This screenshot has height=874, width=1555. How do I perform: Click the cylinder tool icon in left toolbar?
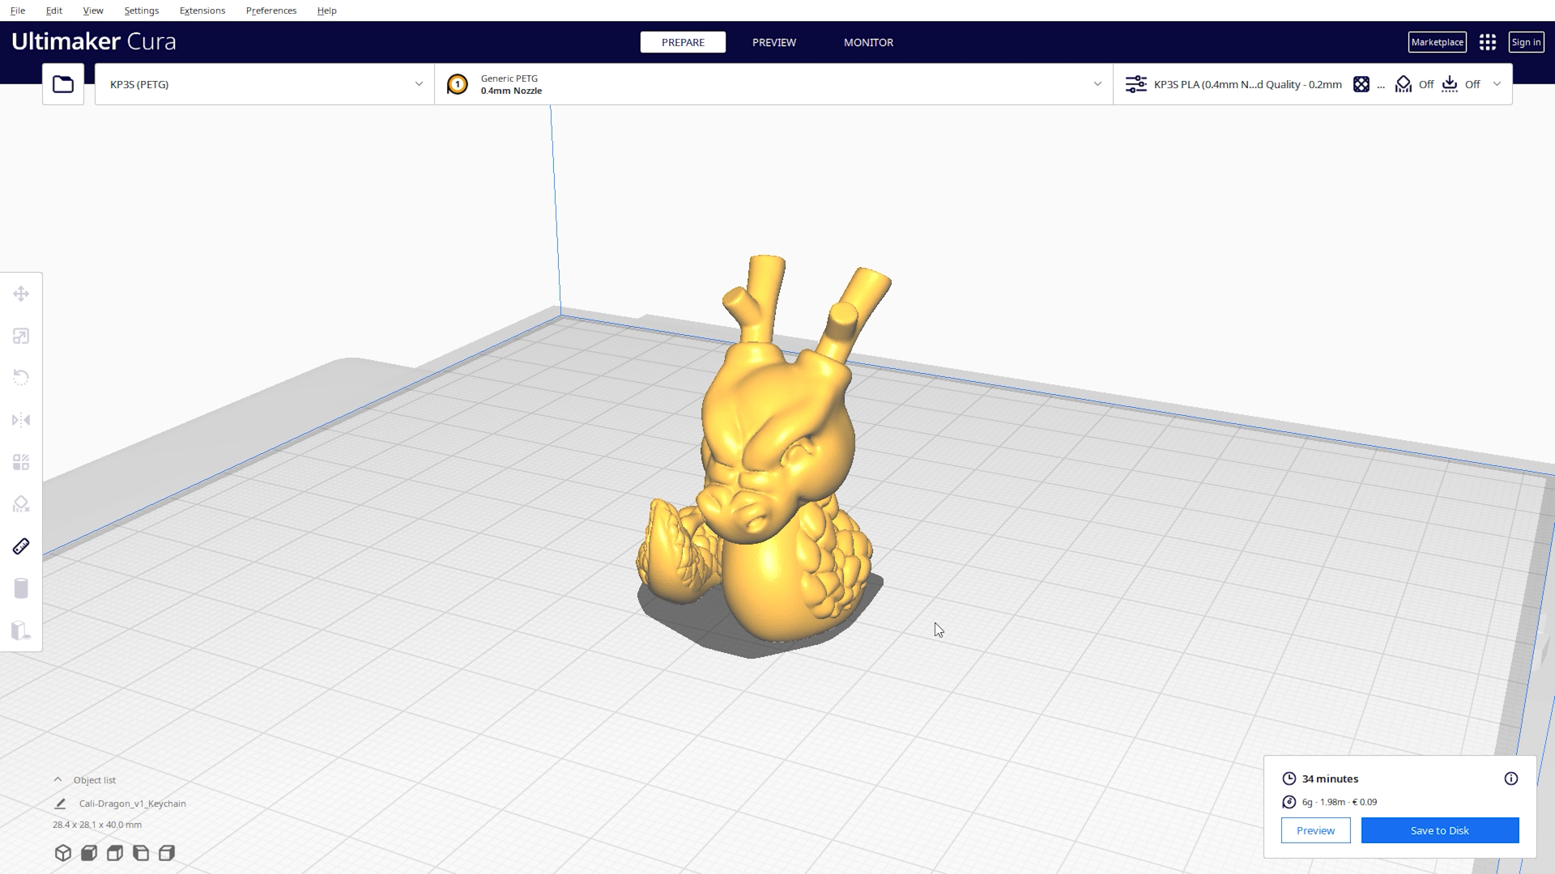pyautogui.click(x=21, y=588)
